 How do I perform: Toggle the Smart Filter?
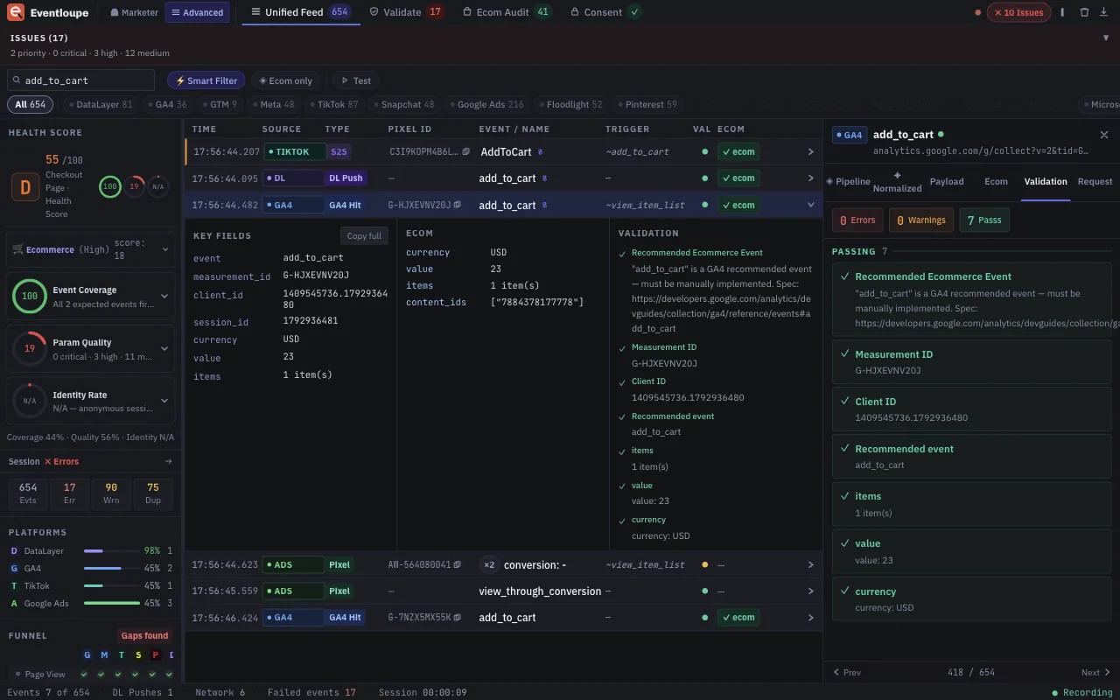(x=206, y=80)
